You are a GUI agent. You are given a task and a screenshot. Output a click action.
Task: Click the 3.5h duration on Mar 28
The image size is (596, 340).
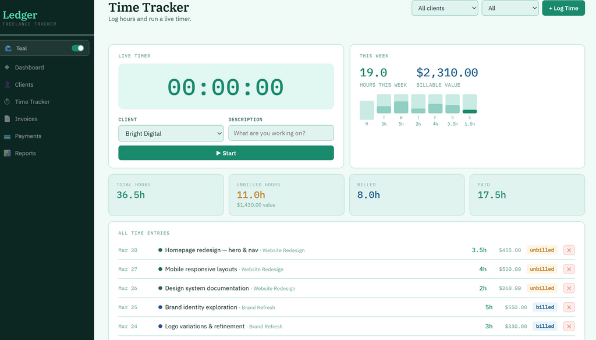(x=479, y=250)
